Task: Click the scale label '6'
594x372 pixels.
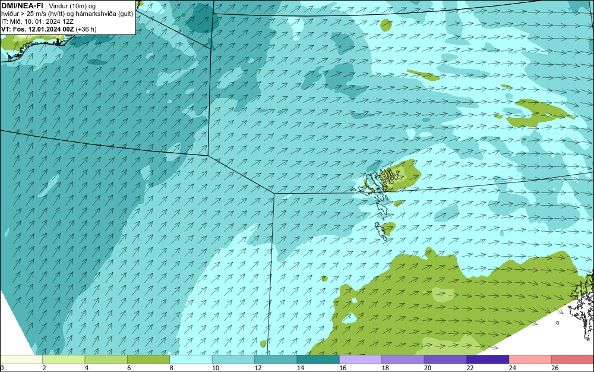Action: [129, 368]
